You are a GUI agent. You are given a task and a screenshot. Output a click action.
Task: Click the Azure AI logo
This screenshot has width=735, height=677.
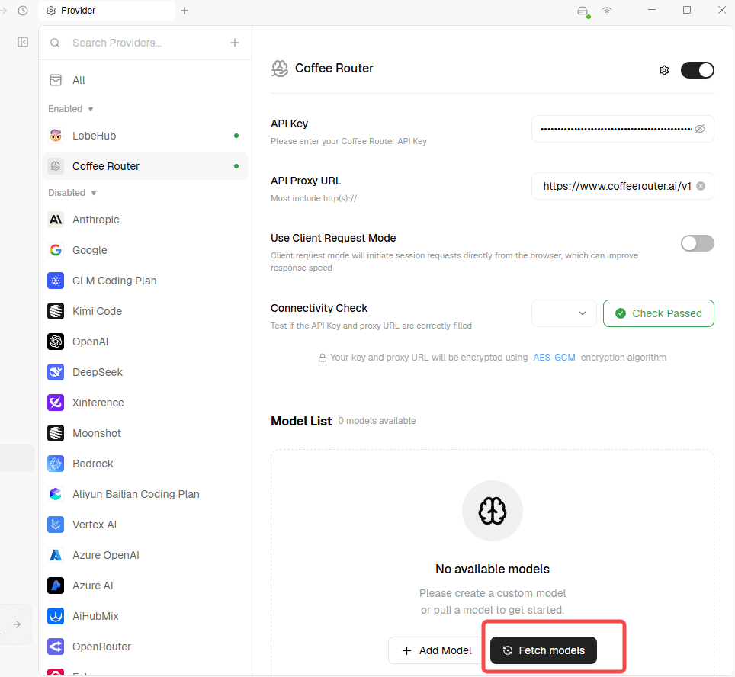pyautogui.click(x=56, y=585)
